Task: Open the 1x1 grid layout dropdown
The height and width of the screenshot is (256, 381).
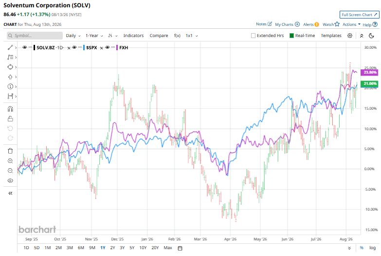Action: [x=192, y=36]
